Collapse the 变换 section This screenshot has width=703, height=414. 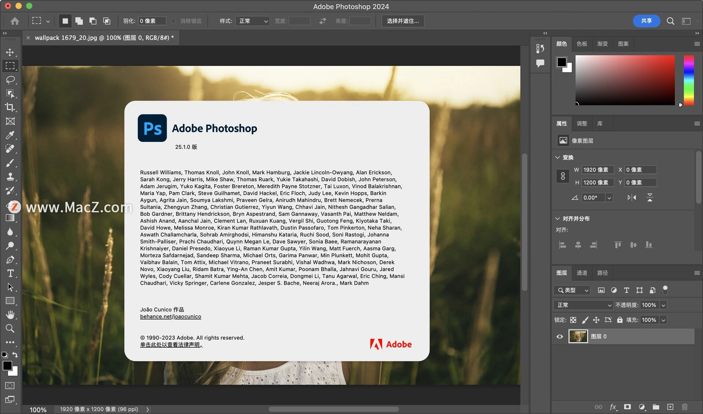click(x=557, y=158)
